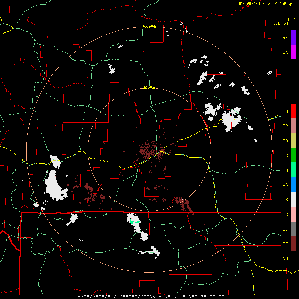Click the '00:30' timestamp text
Viewport: 299px width, 299px height.
coord(217,297)
